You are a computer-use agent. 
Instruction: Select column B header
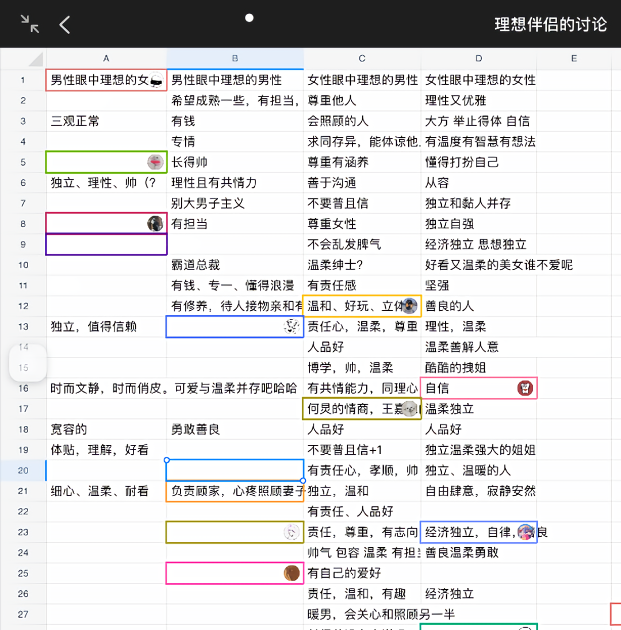[235, 59]
